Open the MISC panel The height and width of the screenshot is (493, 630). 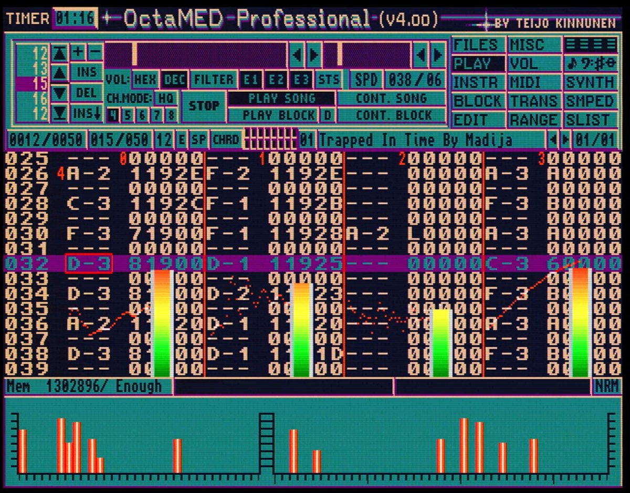click(534, 45)
